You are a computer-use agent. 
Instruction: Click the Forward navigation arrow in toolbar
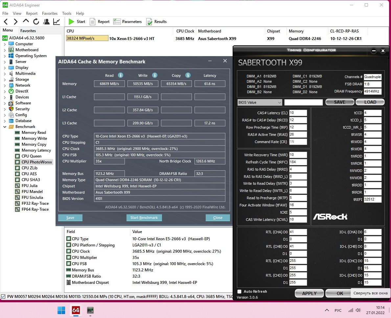(15, 22)
